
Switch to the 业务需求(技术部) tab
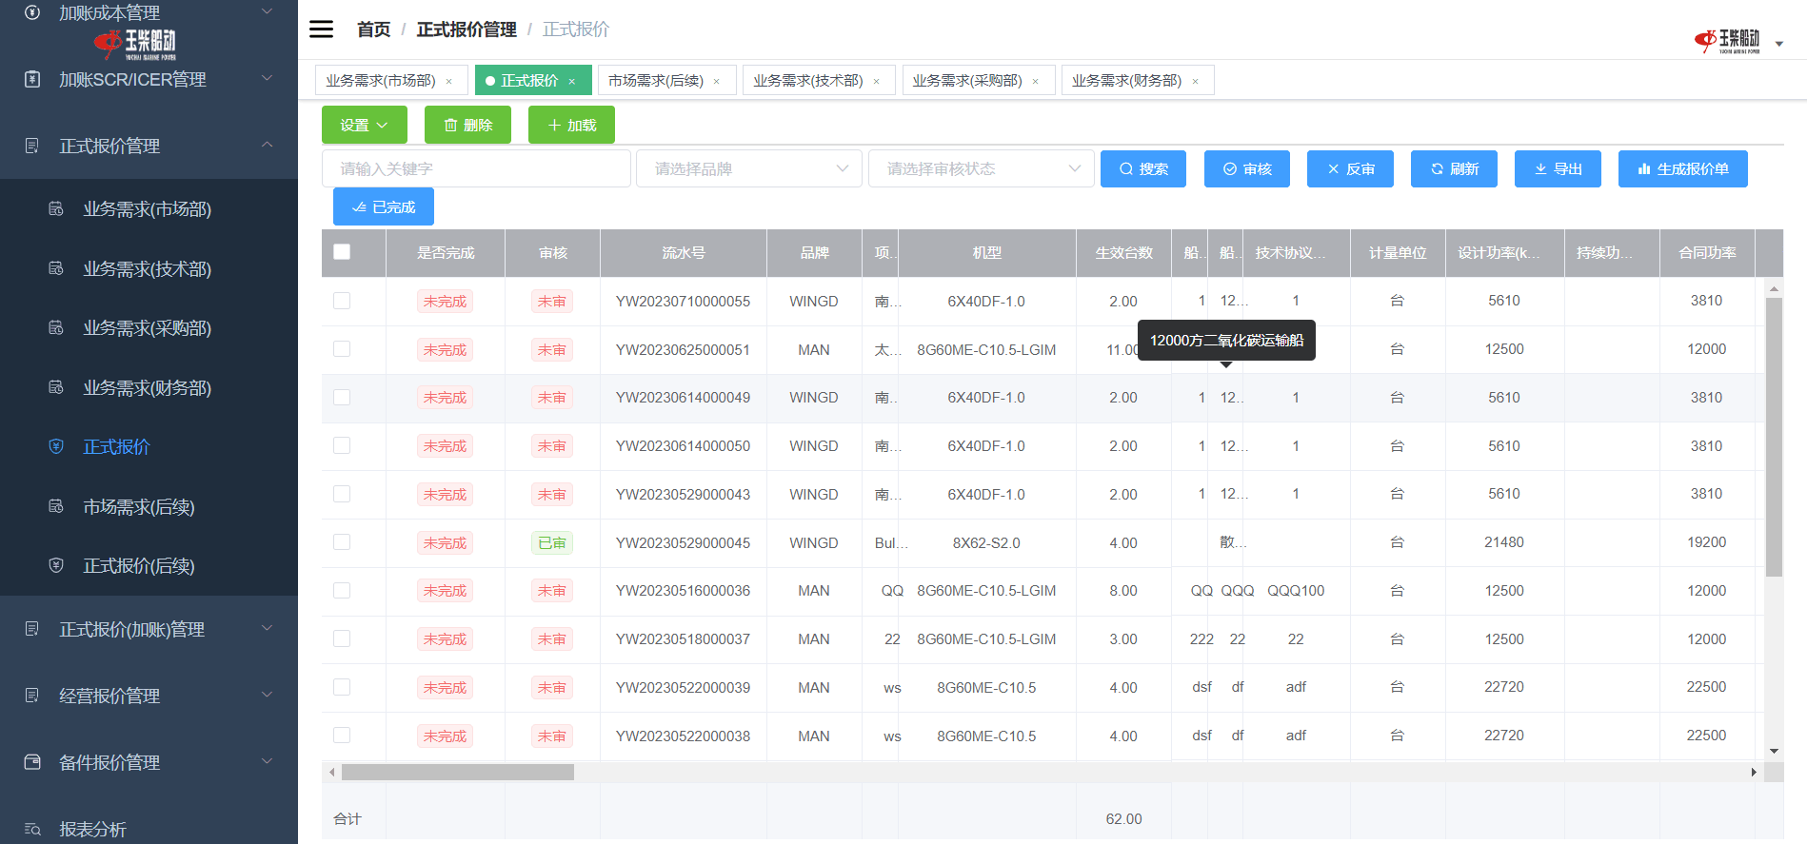(807, 81)
